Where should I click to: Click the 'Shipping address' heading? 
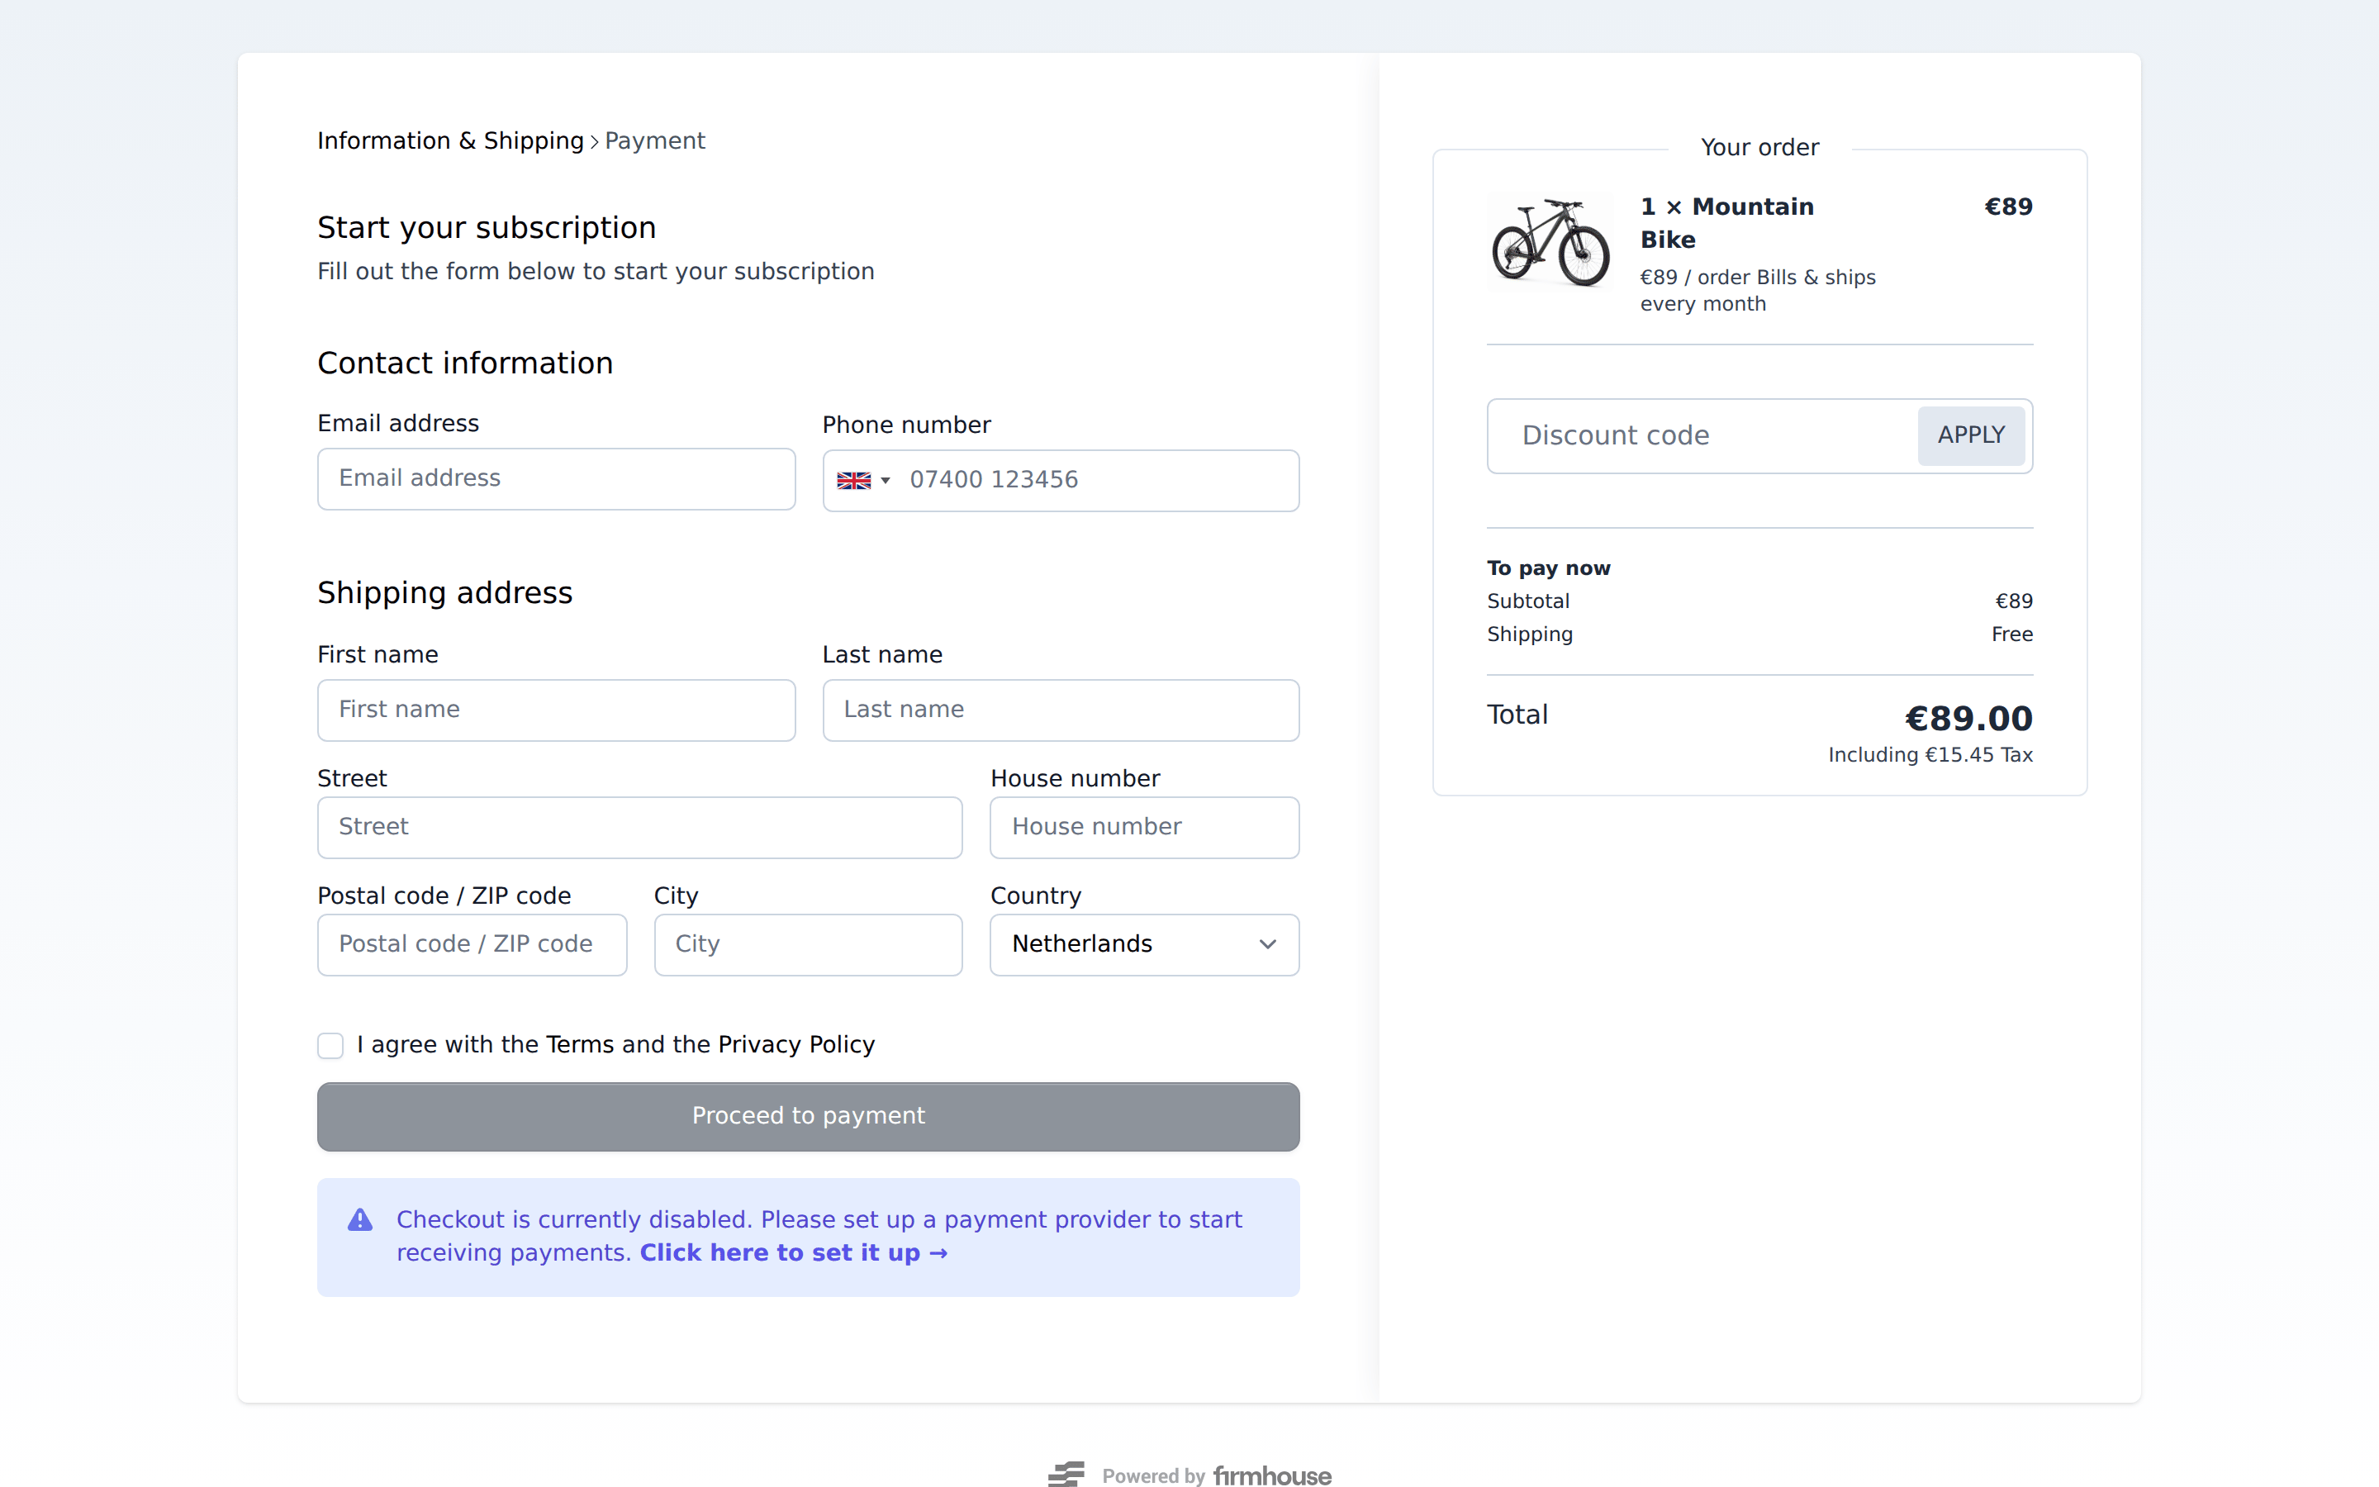click(444, 593)
